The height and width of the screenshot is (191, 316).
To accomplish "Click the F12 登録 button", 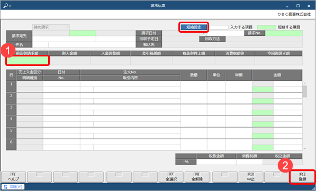I will click(302, 177).
